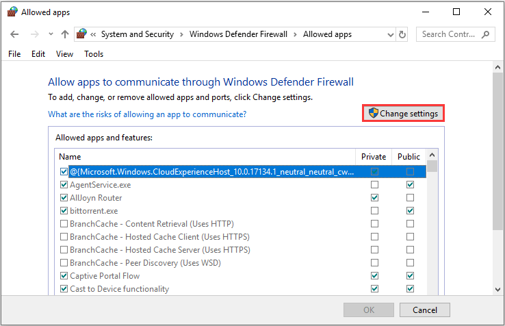Screen dimensions: 505x326
Task: Toggle Public checkbox for bittorrent.exe
Action: click(x=410, y=210)
